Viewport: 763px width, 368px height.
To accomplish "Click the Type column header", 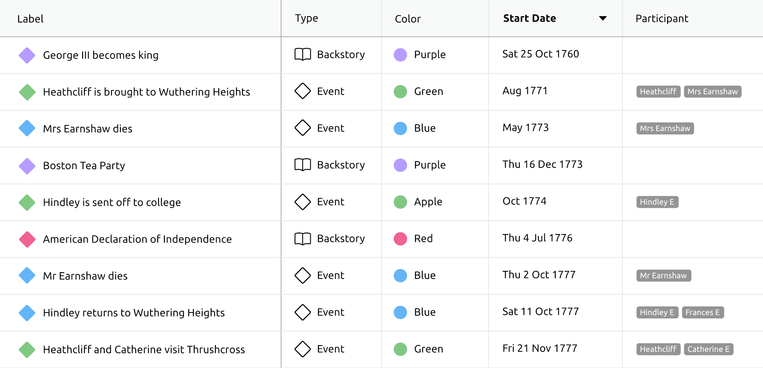I will tap(306, 18).
